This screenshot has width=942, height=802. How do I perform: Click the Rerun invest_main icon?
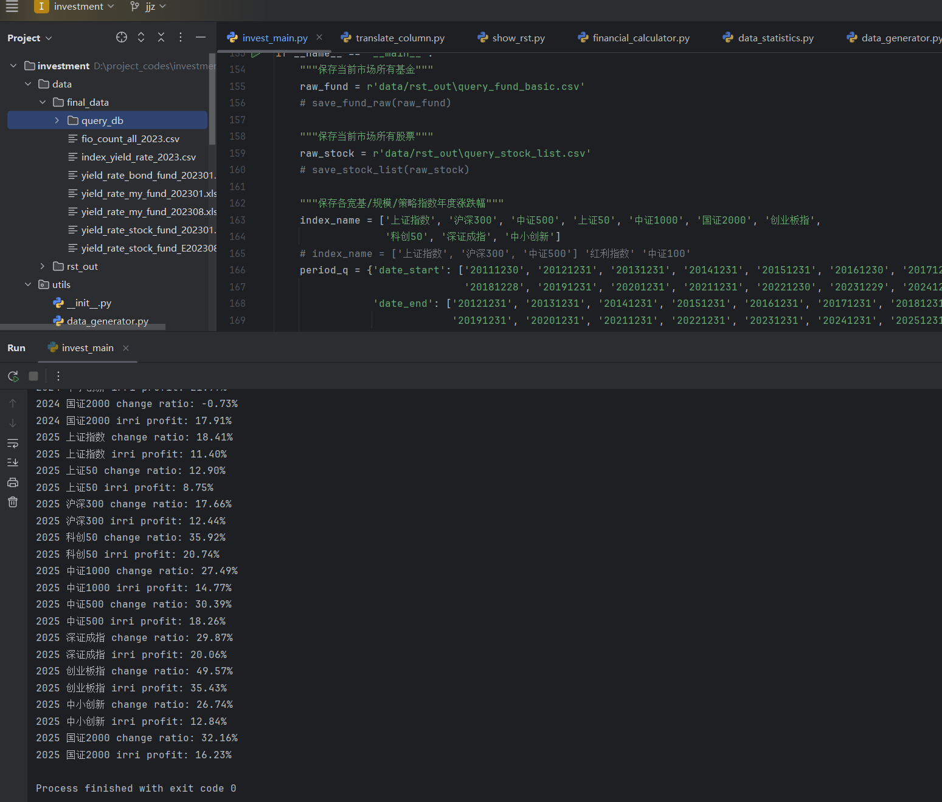pos(13,376)
